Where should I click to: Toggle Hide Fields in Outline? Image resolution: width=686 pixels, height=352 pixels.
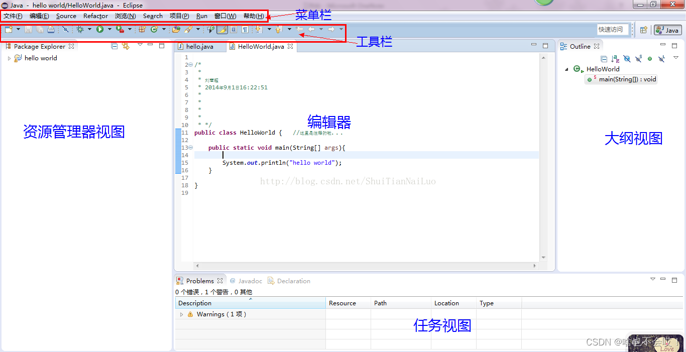(627, 59)
